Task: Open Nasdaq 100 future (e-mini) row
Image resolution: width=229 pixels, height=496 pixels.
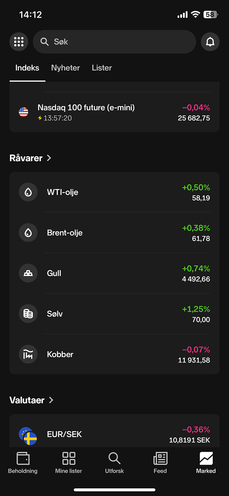Action: pyautogui.click(x=114, y=112)
